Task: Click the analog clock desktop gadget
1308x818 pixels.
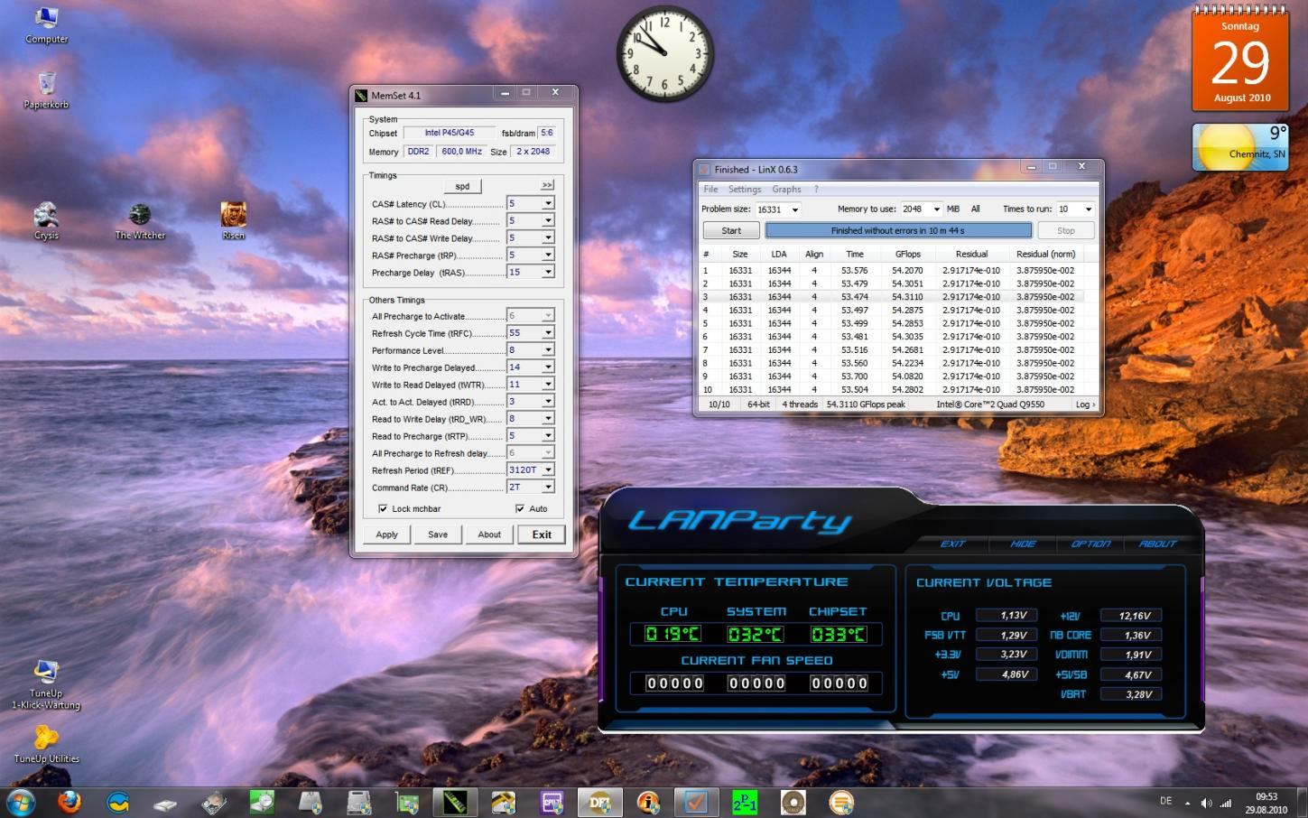Action: tap(665, 53)
